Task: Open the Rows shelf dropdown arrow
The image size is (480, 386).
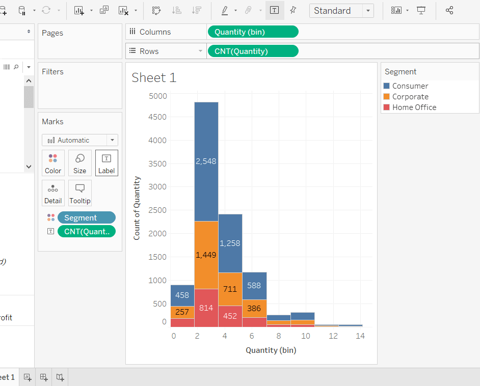Action: 201,51
